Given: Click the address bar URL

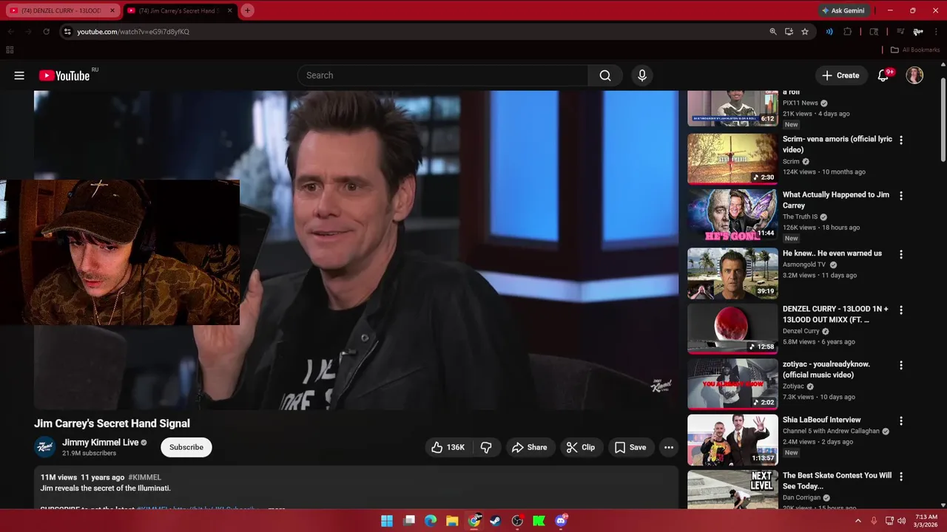Looking at the screenshot, I should point(133,32).
